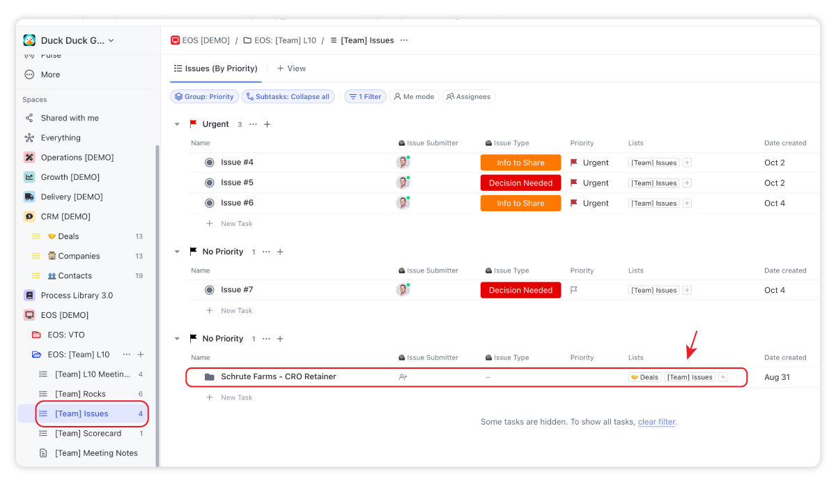Click the Process Library 3.0 icon
This screenshot has width=836, height=488.
[29, 295]
